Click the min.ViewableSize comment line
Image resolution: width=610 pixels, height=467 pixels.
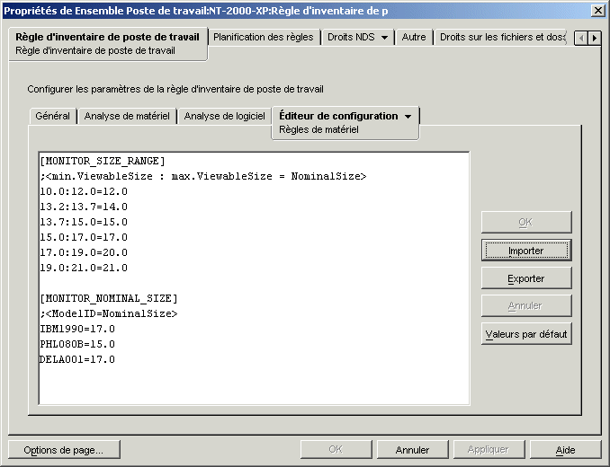[x=203, y=177]
